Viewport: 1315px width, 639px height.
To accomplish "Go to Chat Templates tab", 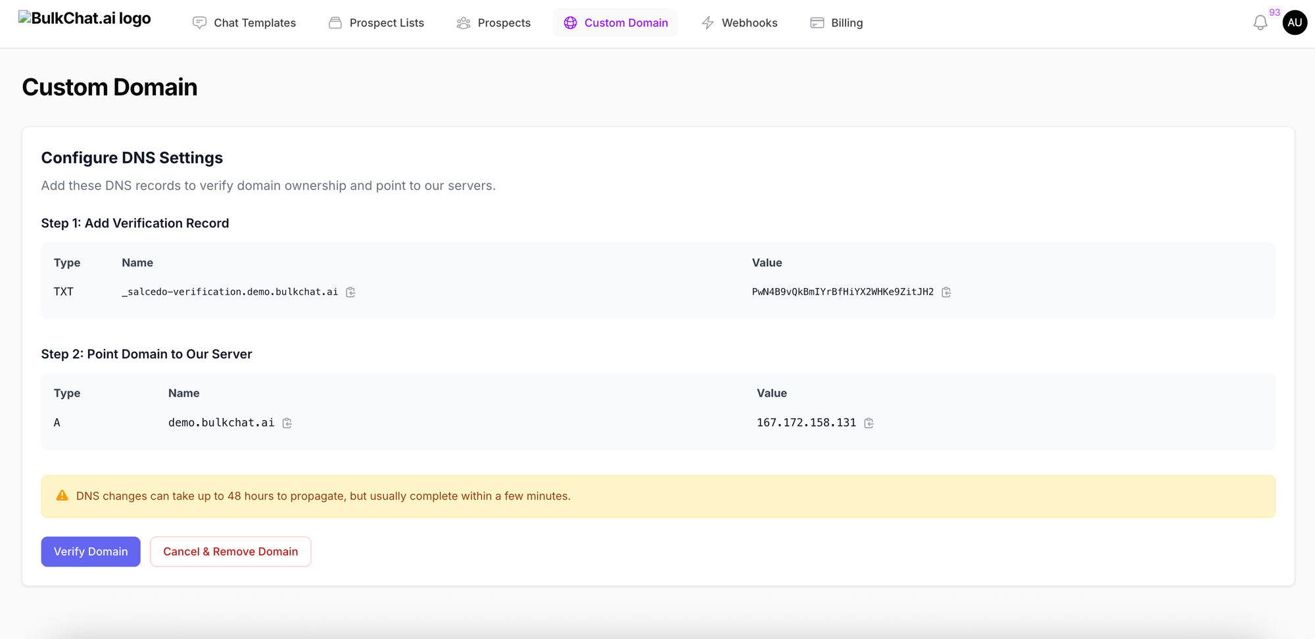I will coord(244,23).
